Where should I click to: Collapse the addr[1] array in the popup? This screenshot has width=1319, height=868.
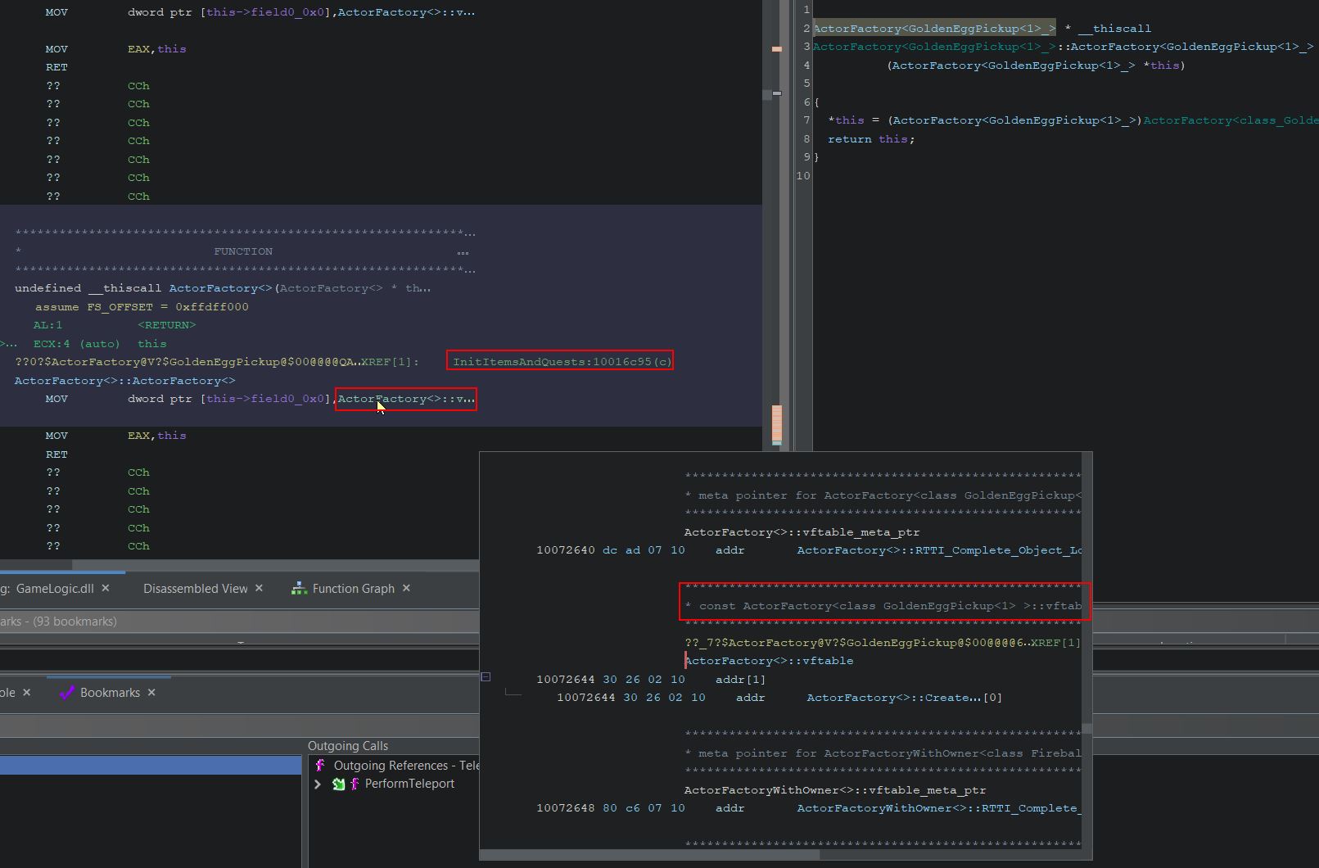coord(486,676)
